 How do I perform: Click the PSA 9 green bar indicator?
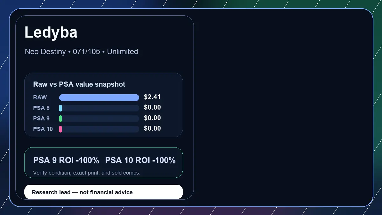(60, 118)
